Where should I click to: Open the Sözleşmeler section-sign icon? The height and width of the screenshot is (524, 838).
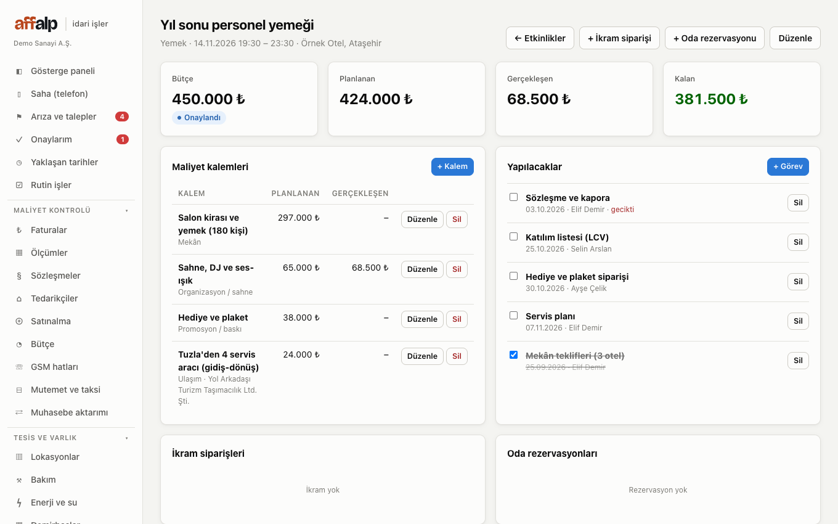[19, 276]
